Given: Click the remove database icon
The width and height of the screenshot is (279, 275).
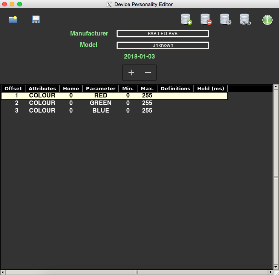Looking at the screenshot, I should pyautogui.click(x=206, y=19).
